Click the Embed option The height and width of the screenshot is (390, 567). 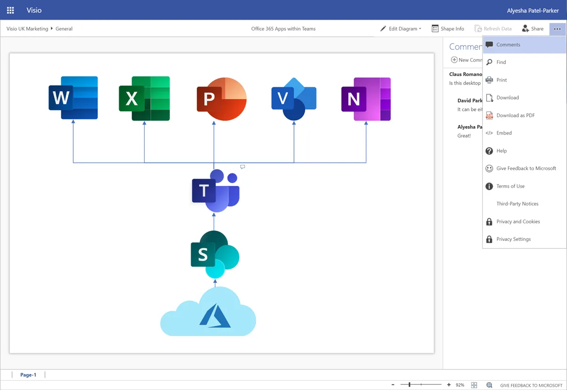(x=504, y=133)
